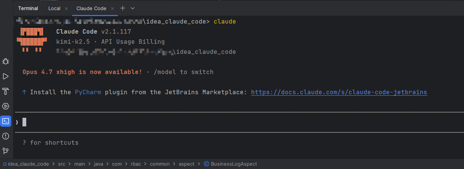
Task: Open the claude-code-jetbrains docs link
Action: [339, 92]
